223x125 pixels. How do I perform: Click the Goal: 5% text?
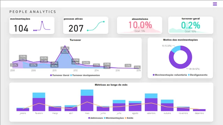140,31
